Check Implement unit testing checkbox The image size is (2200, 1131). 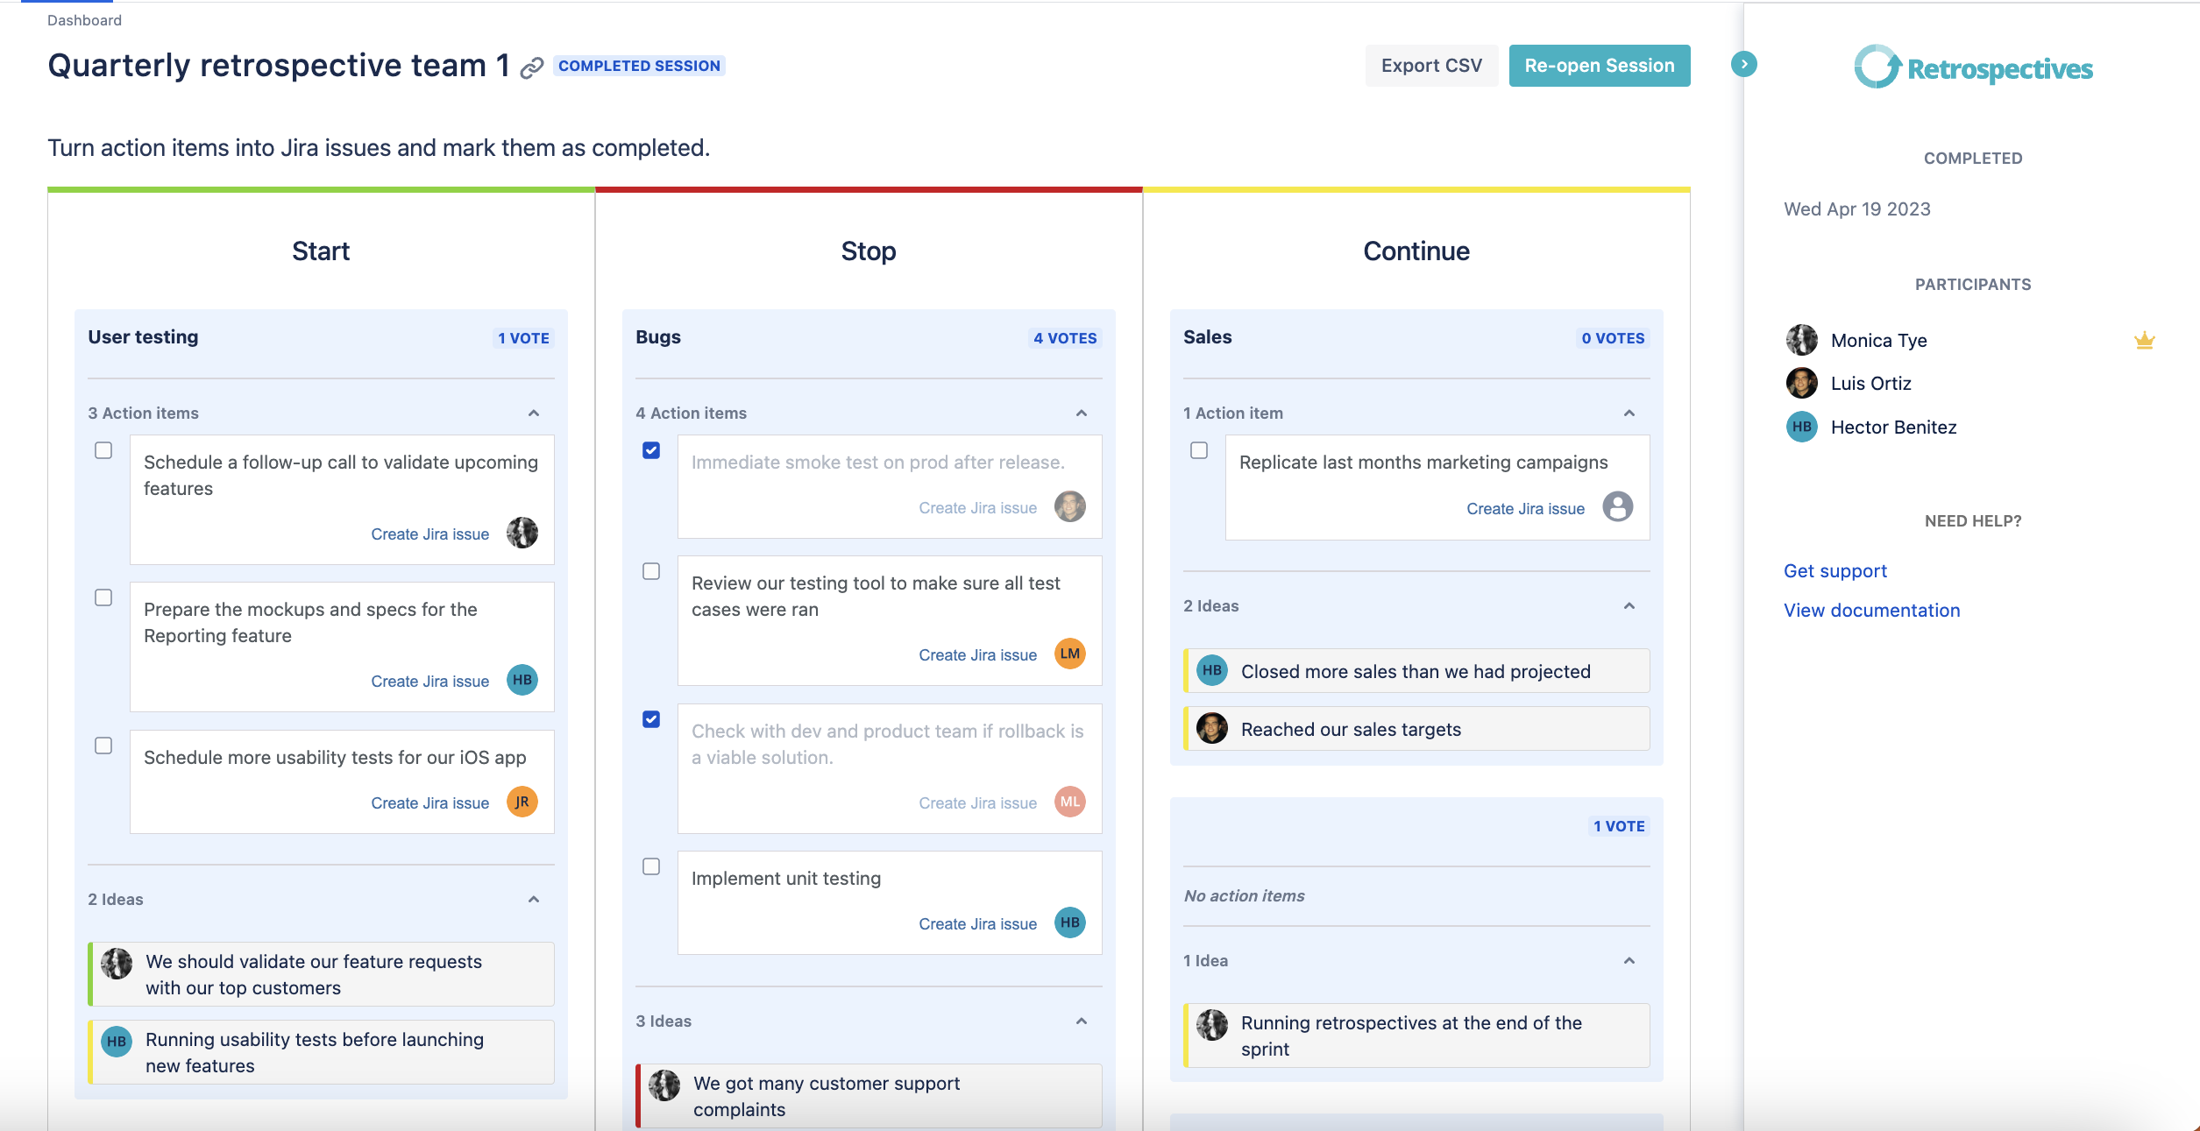pos(651,866)
